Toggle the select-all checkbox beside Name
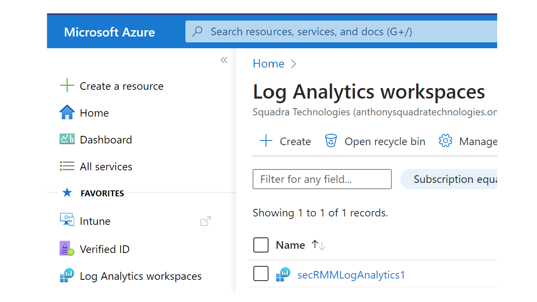 [261, 245]
